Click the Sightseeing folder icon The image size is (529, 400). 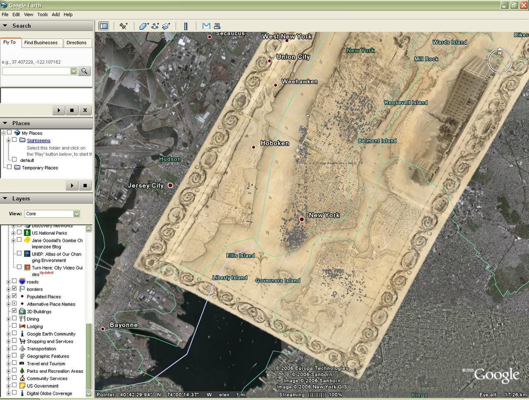point(22,140)
